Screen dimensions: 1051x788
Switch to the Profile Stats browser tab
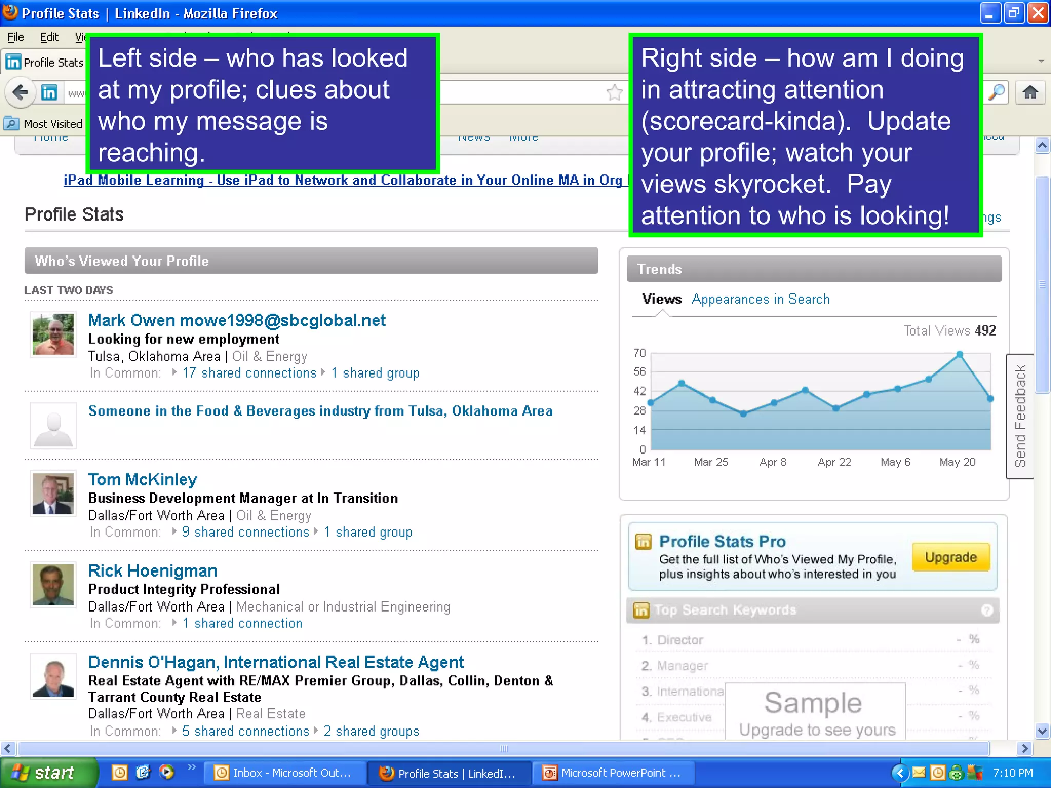tap(44, 63)
